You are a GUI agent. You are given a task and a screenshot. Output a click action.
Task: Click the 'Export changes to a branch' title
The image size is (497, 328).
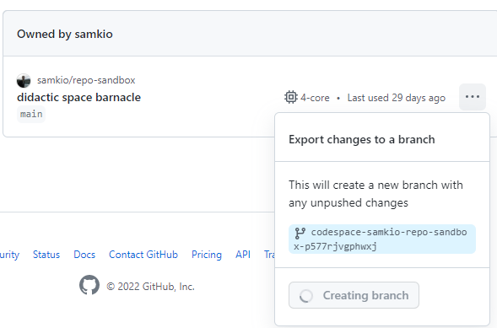[x=362, y=139]
